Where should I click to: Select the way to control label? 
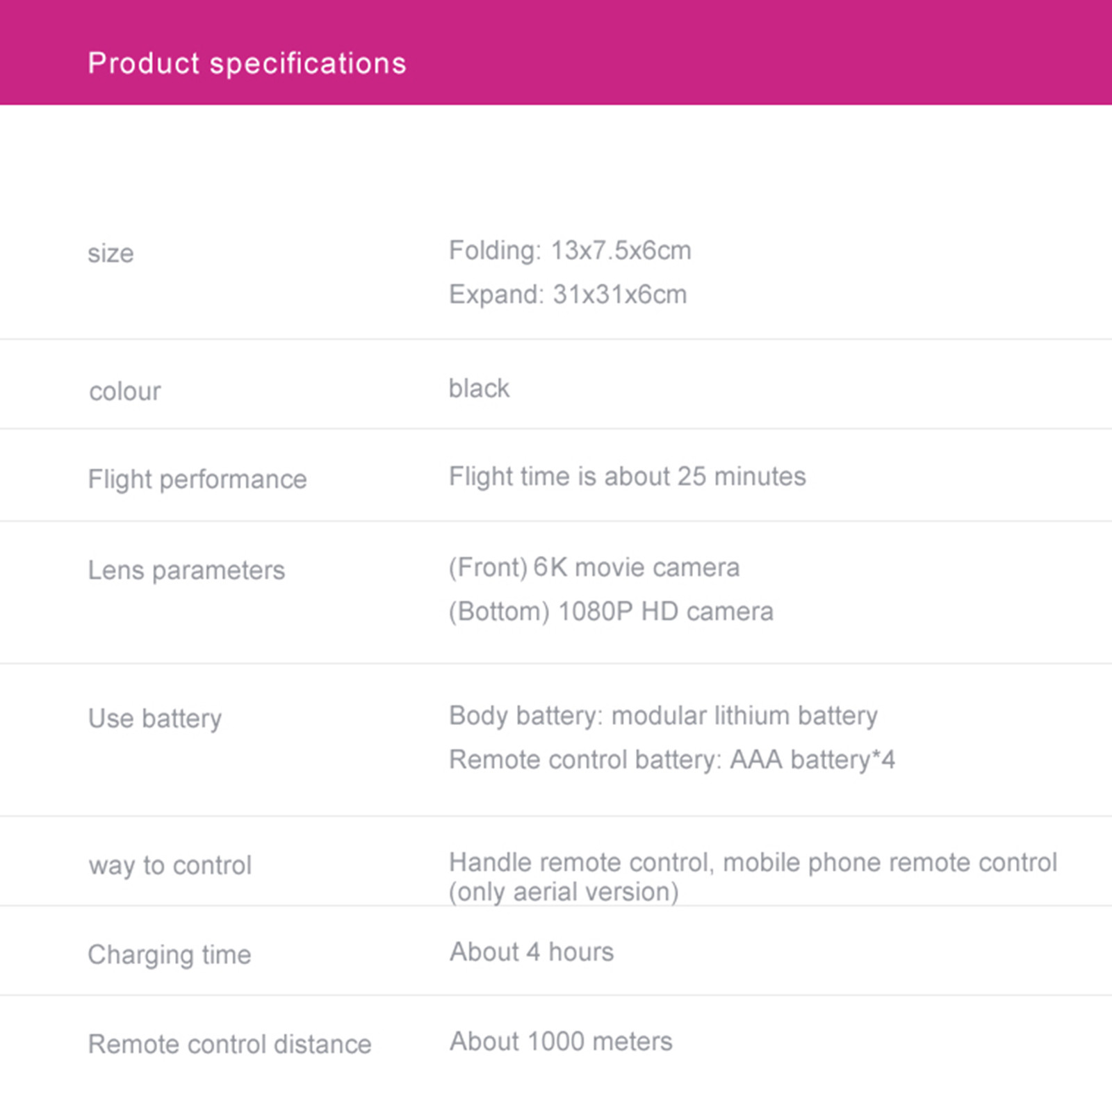(x=170, y=866)
